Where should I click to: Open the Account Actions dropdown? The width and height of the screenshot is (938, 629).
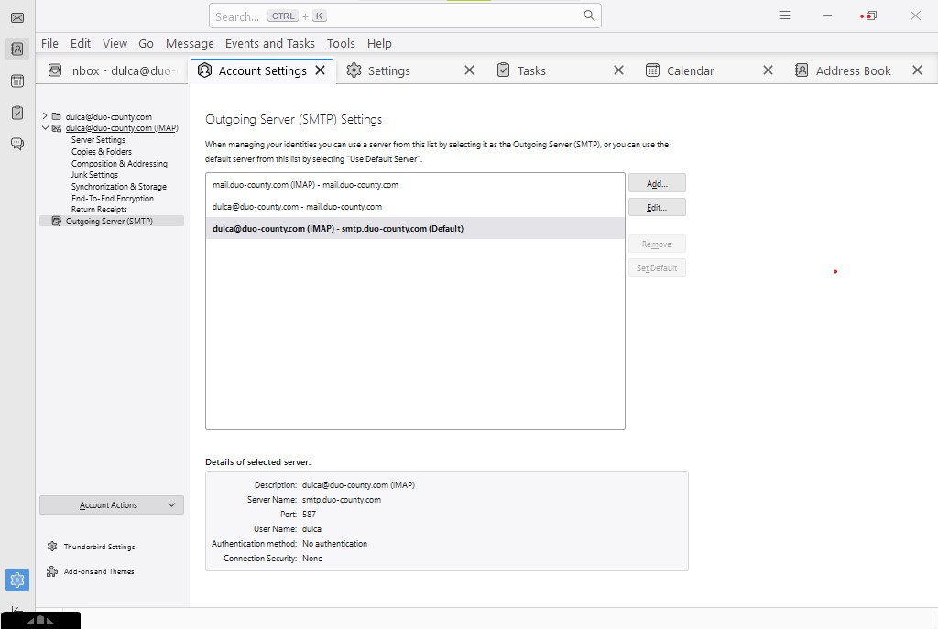pyautogui.click(x=112, y=504)
